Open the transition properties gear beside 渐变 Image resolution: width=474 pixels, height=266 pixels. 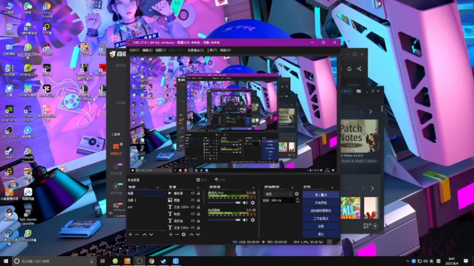[297, 194]
